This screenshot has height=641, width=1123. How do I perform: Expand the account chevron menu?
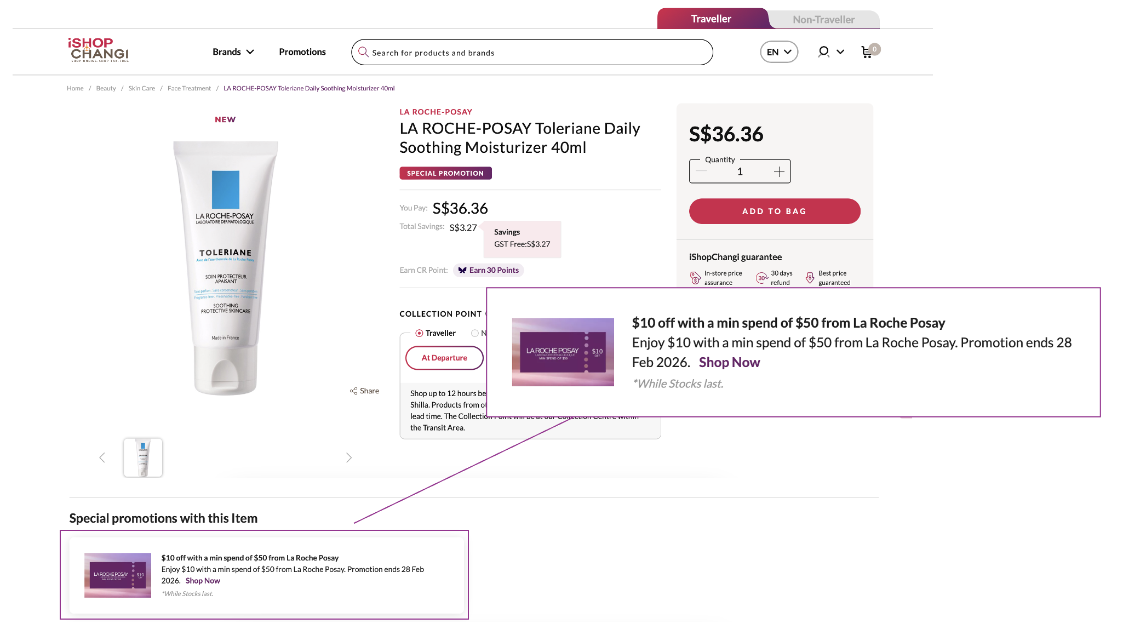pos(840,52)
